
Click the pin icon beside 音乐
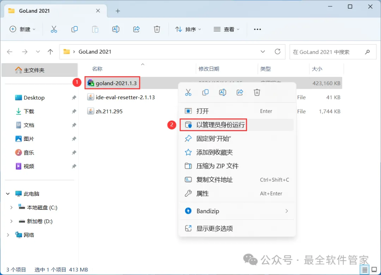tap(74, 153)
